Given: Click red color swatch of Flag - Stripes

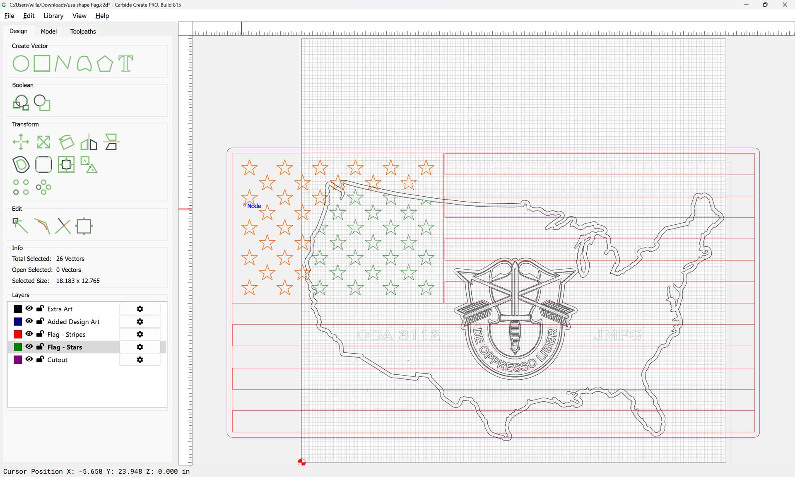Looking at the screenshot, I should 18,334.
